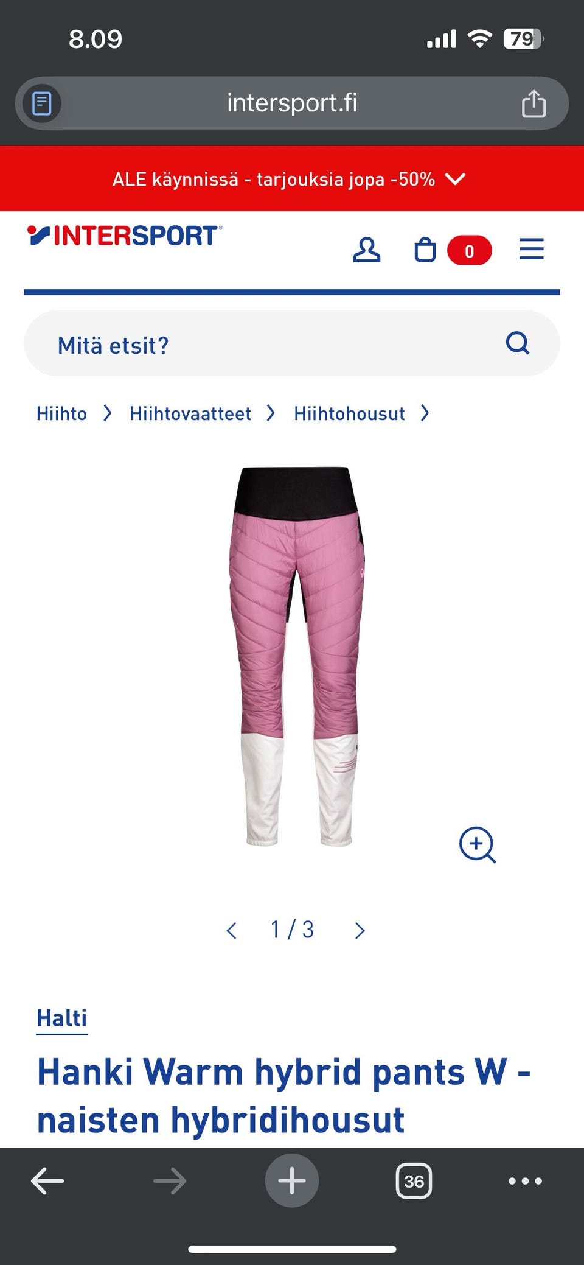The height and width of the screenshot is (1265, 584).
Task: Go to the Hiihtohousut breadcrumb
Action: [x=349, y=413]
